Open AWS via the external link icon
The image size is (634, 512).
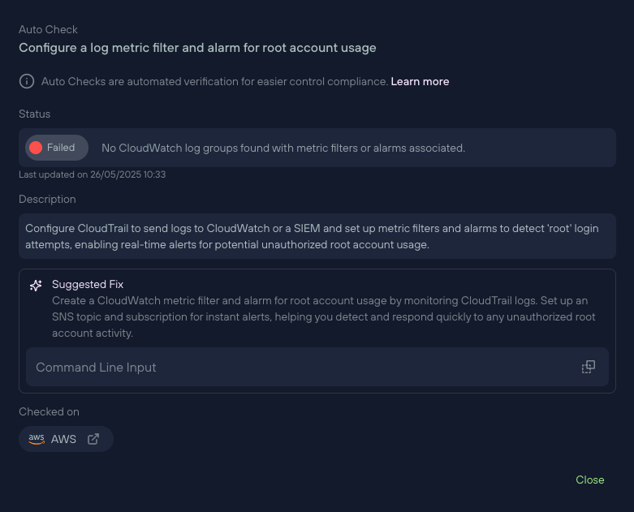(x=93, y=439)
